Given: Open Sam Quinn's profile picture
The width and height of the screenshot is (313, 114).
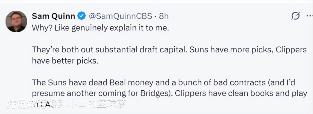Looking at the screenshot, I should click(16, 21).
